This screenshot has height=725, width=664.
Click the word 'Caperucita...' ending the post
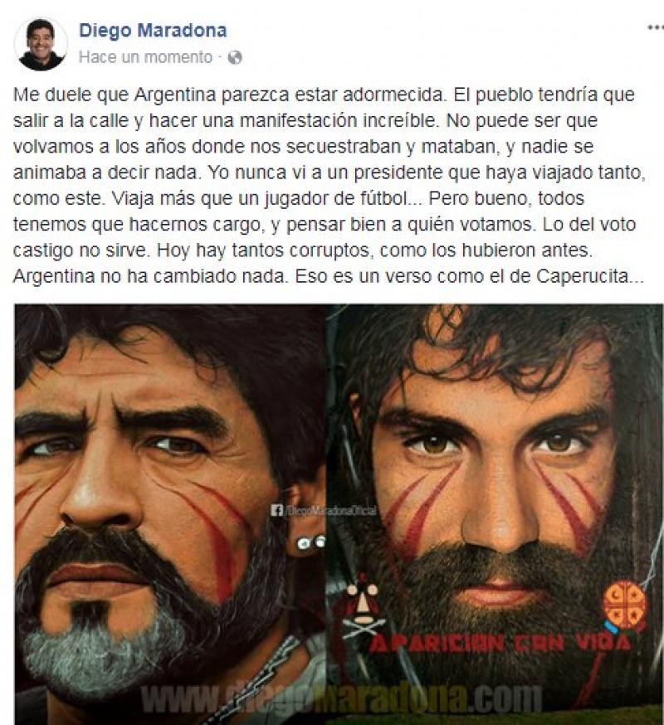pyautogui.click(x=590, y=276)
